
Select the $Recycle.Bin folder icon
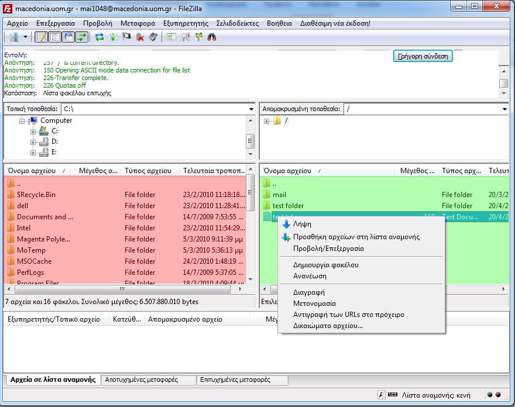tap(11, 194)
